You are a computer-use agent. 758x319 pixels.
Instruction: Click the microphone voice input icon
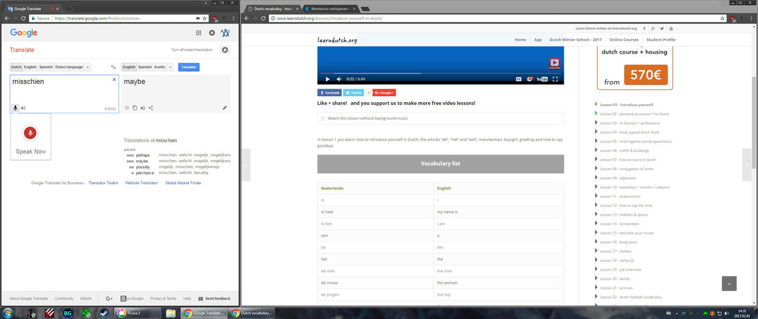coord(15,108)
